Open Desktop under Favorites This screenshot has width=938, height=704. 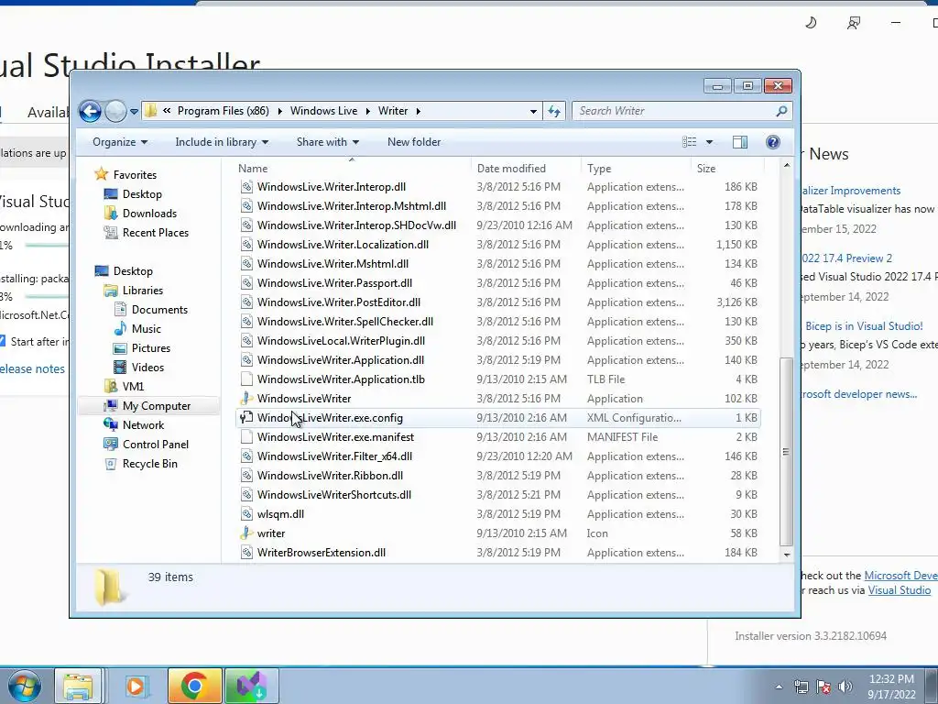[142, 194]
